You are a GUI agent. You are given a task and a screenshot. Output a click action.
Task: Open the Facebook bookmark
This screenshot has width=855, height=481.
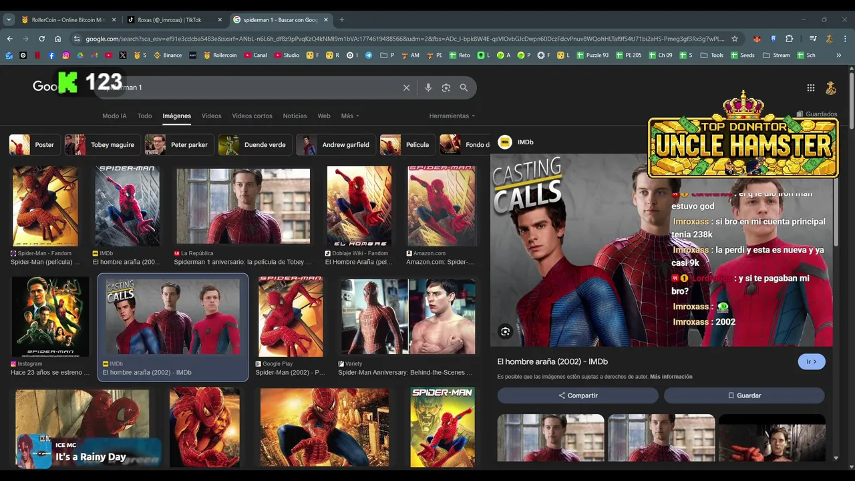(x=51, y=55)
